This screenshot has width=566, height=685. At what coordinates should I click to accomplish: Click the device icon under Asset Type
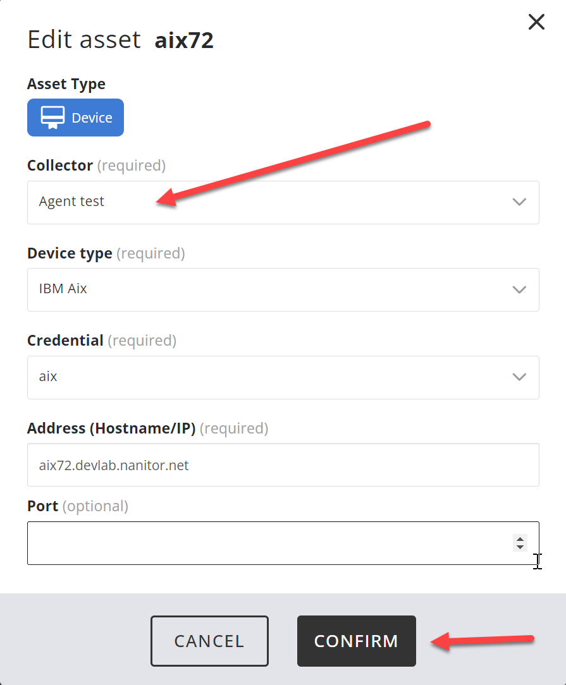click(52, 118)
